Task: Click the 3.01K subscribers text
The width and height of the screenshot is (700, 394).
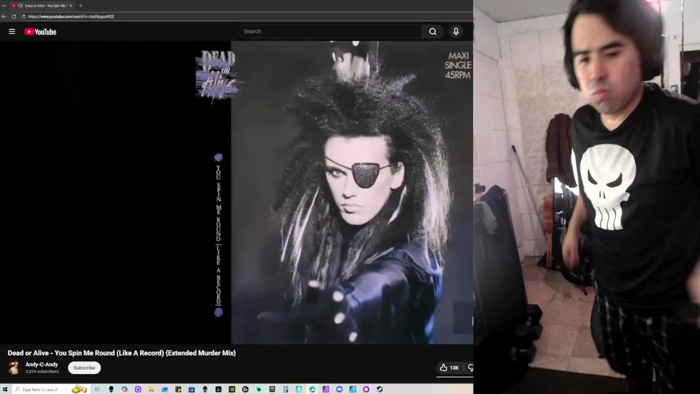Action: (x=42, y=372)
